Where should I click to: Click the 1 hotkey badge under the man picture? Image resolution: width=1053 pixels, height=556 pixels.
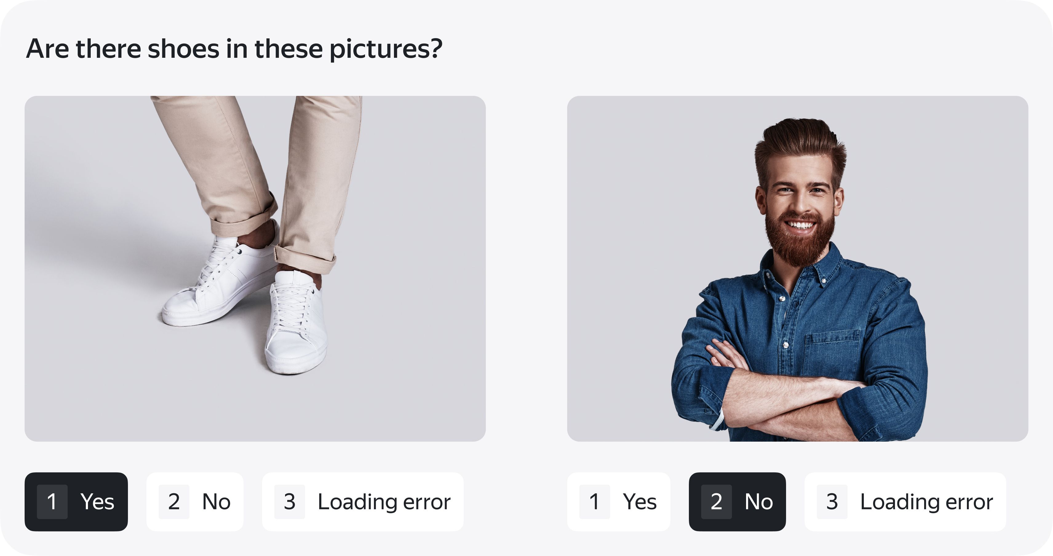coord(594,502)
